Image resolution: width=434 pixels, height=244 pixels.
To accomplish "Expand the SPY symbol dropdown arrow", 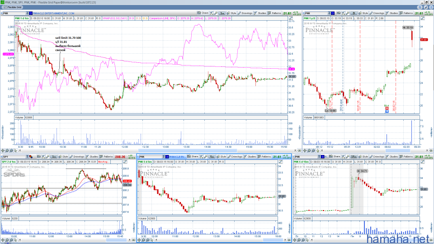I will [x=27, y=157].
